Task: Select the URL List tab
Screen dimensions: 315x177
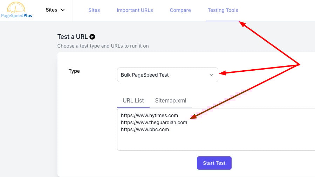Action: coord(133,100)
